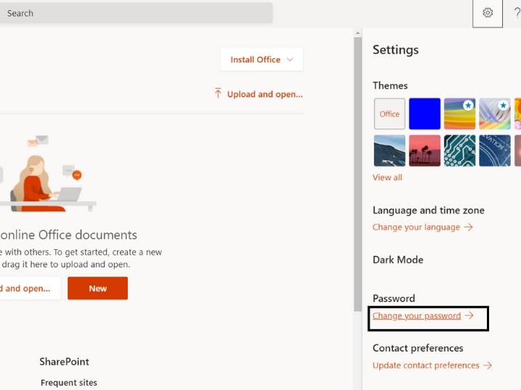Open the Settings gear icon
521x390 pixels.
(488, 13)
